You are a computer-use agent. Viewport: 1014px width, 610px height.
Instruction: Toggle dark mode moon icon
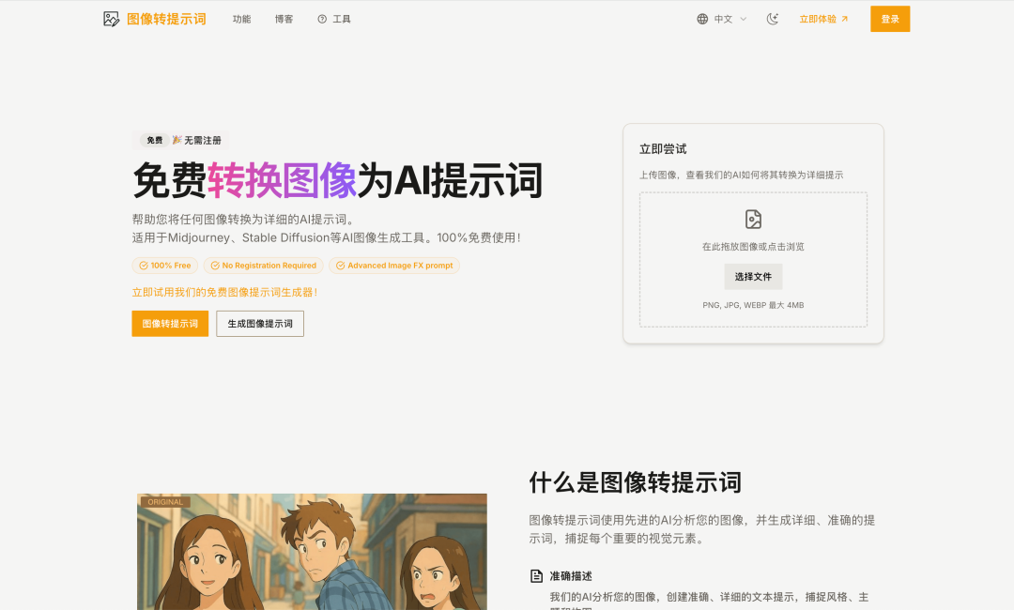tap(773, 19)
